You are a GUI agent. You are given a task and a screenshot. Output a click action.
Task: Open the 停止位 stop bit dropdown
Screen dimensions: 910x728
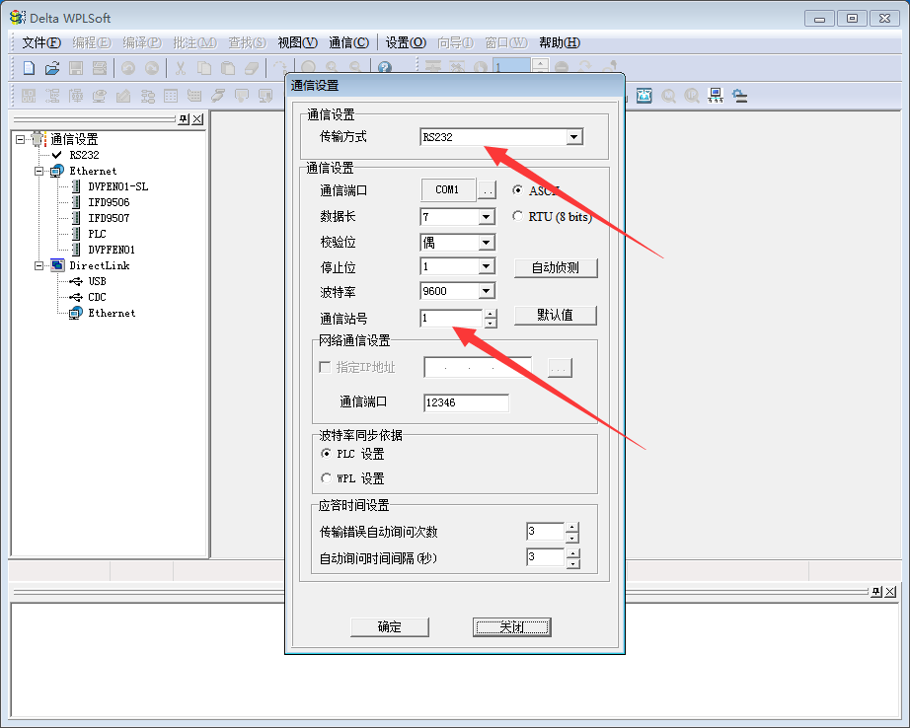click(x=487, y=266)
